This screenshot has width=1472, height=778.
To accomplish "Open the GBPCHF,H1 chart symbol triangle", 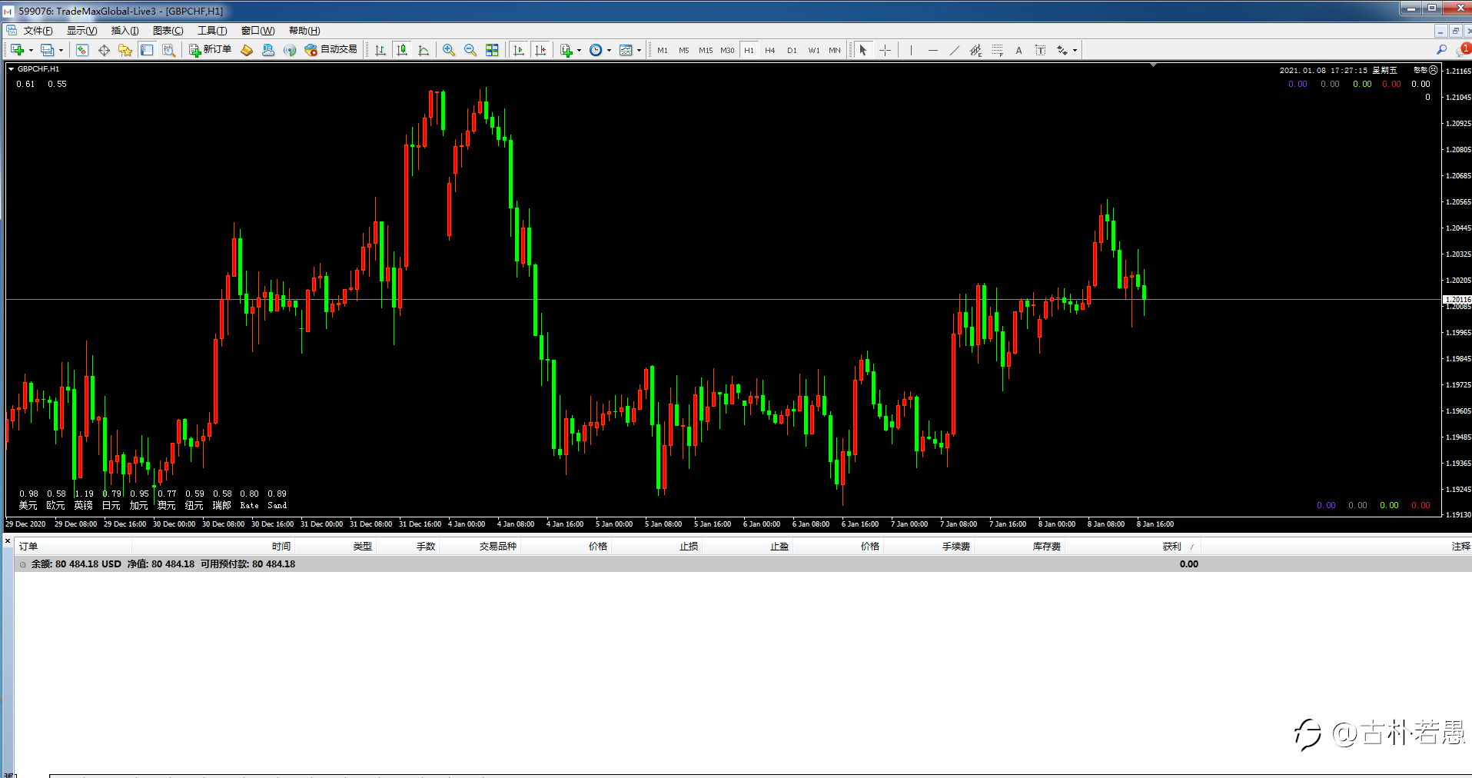I will click(x=11, y=69).
